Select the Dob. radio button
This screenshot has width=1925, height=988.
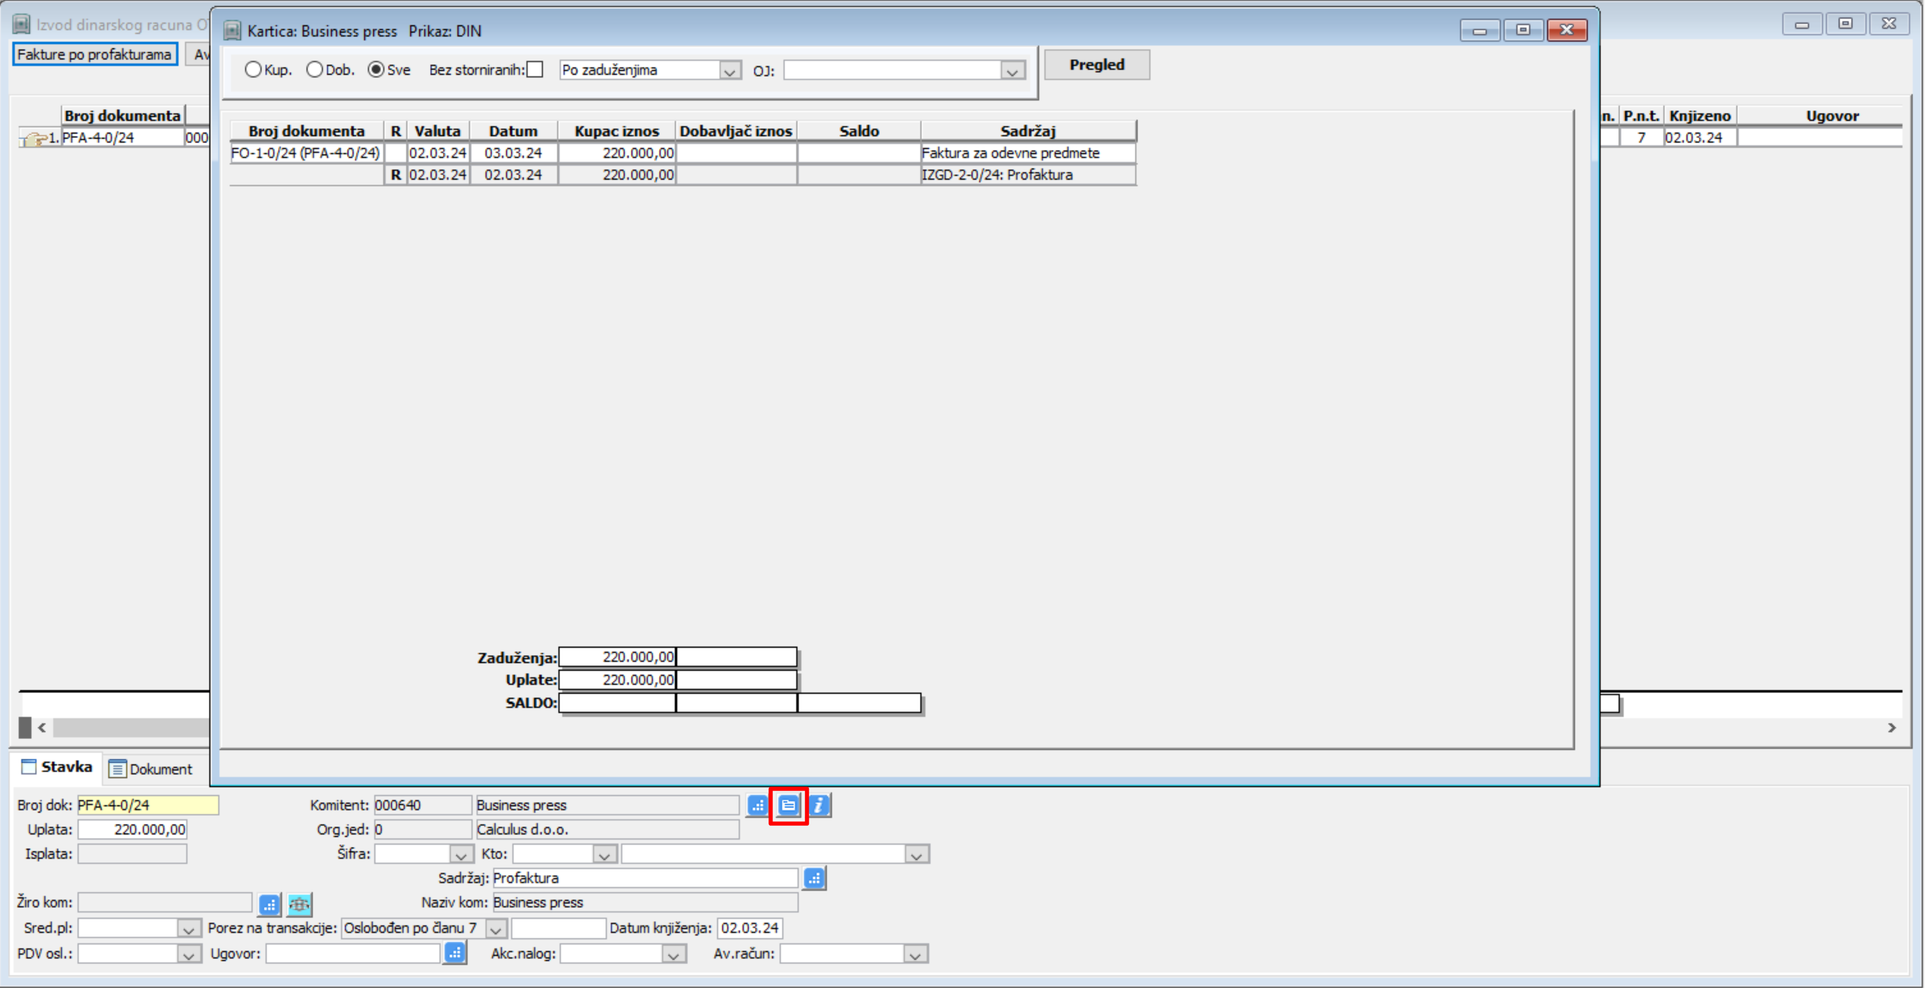pos(315,70)
